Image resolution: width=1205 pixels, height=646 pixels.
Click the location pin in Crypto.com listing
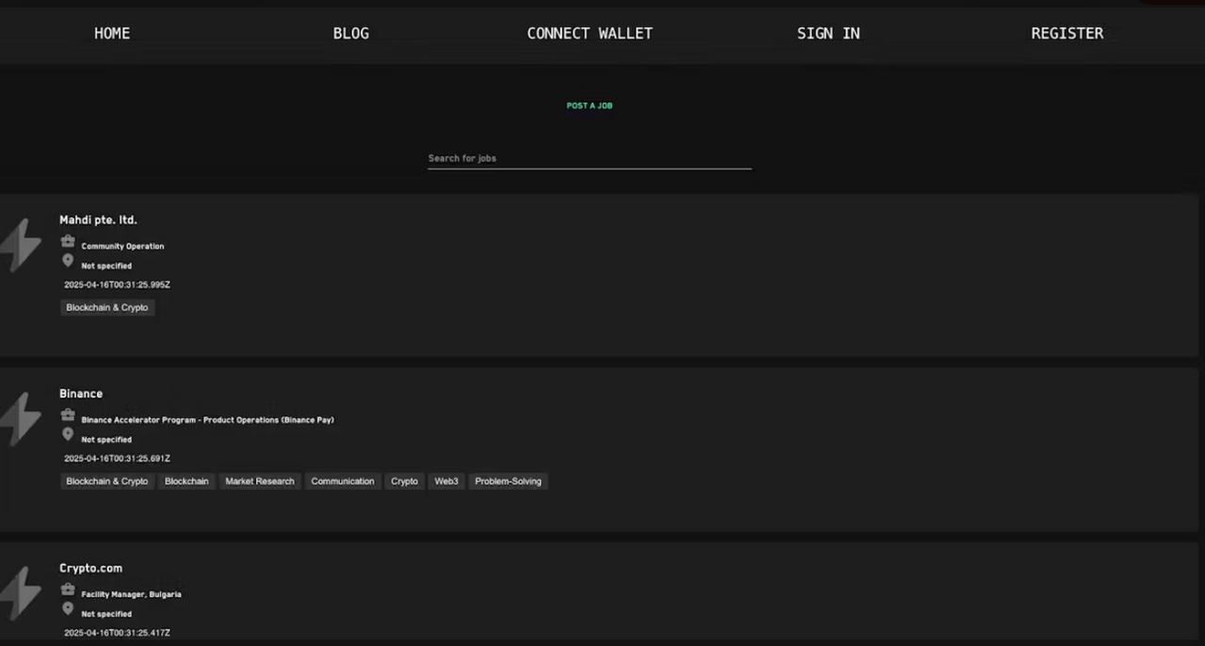point(68,608)
